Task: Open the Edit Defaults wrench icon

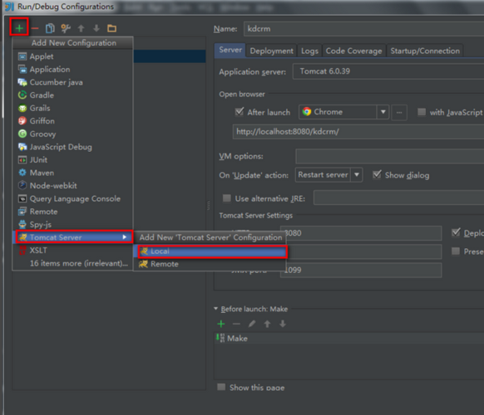Action: coord(66,28)
